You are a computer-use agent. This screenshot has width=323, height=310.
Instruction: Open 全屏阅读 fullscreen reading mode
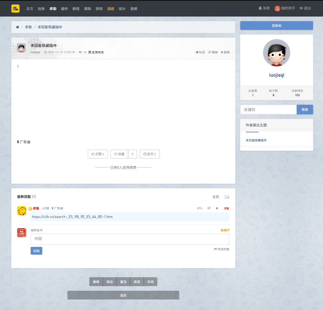[x=96, y=52]
